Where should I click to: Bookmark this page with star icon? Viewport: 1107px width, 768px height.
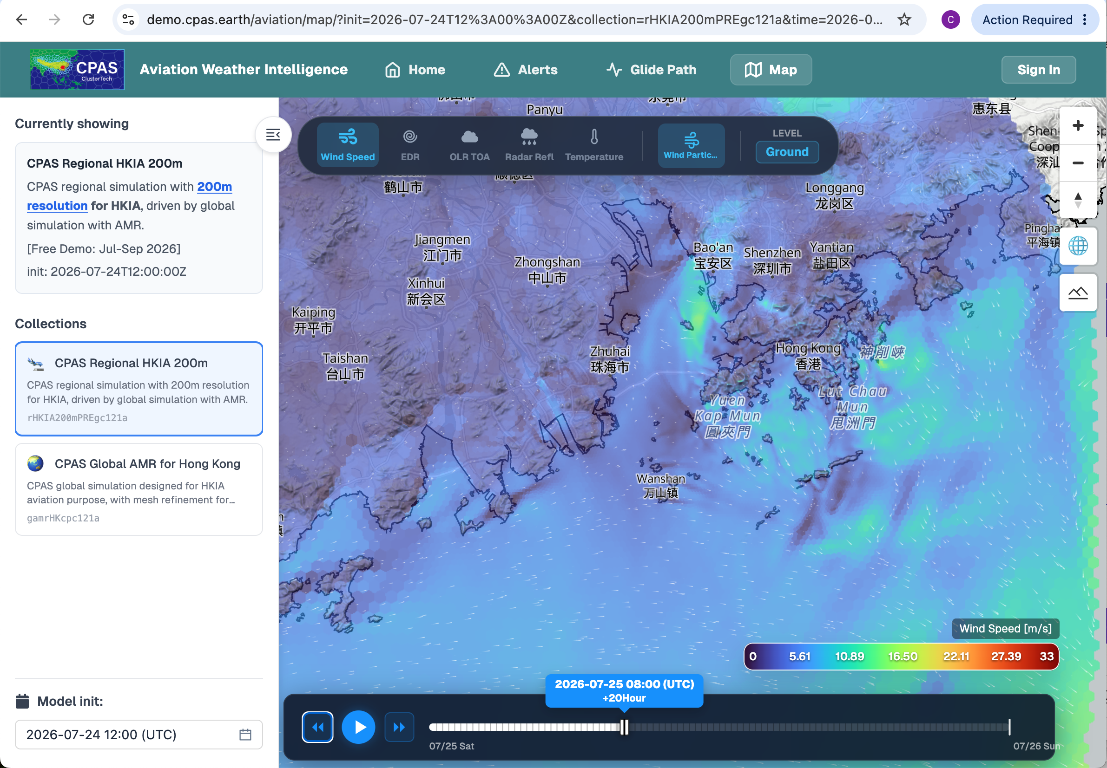tap(904, 20)
